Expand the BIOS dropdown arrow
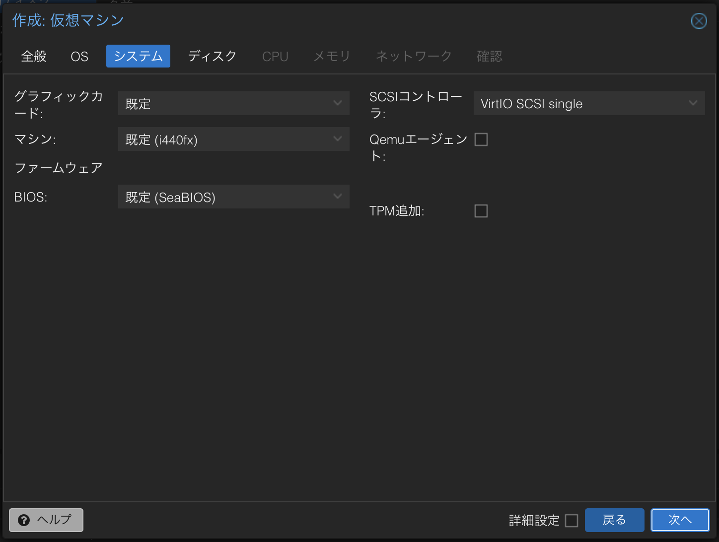719x542 pixels. [x=338, y=197]
